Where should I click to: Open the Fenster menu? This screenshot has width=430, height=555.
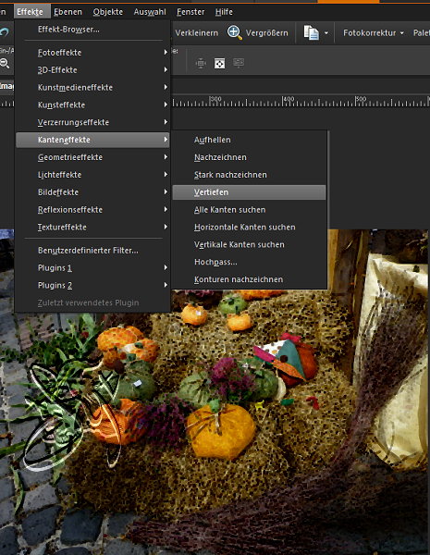[190, 12]
